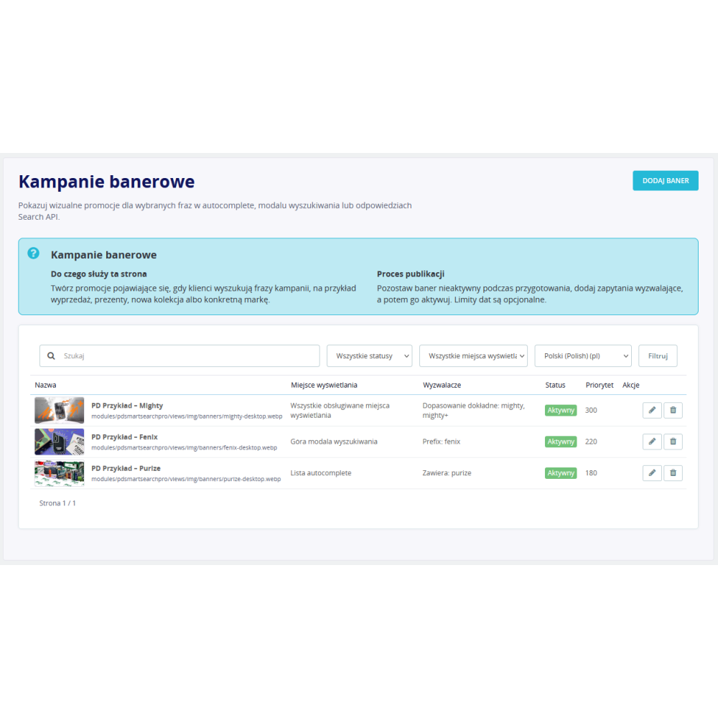Click the Akcje column header
This screenshot has width=718, height=718.
[x=630, y=385]
